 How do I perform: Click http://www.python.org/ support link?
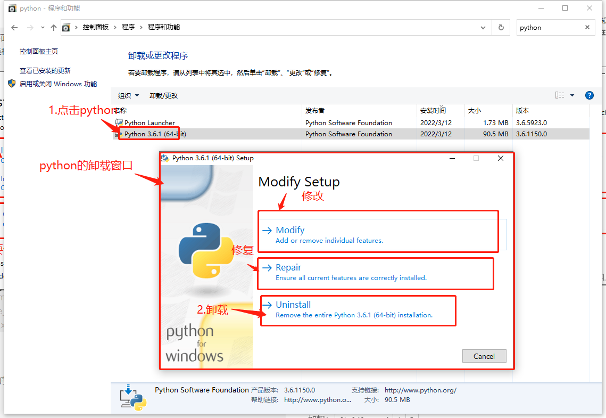coord(420,390)
